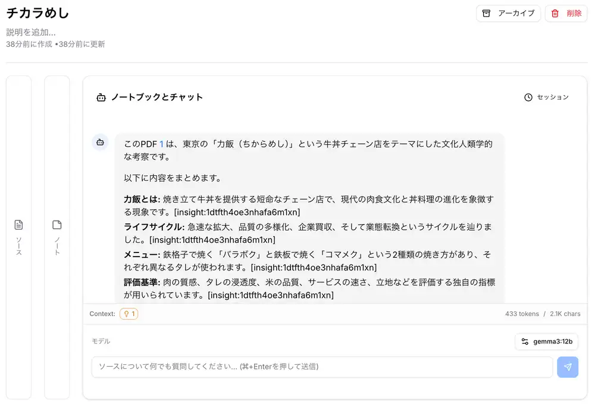Click the assistant avatar icon beside the reply

point(100,143)
